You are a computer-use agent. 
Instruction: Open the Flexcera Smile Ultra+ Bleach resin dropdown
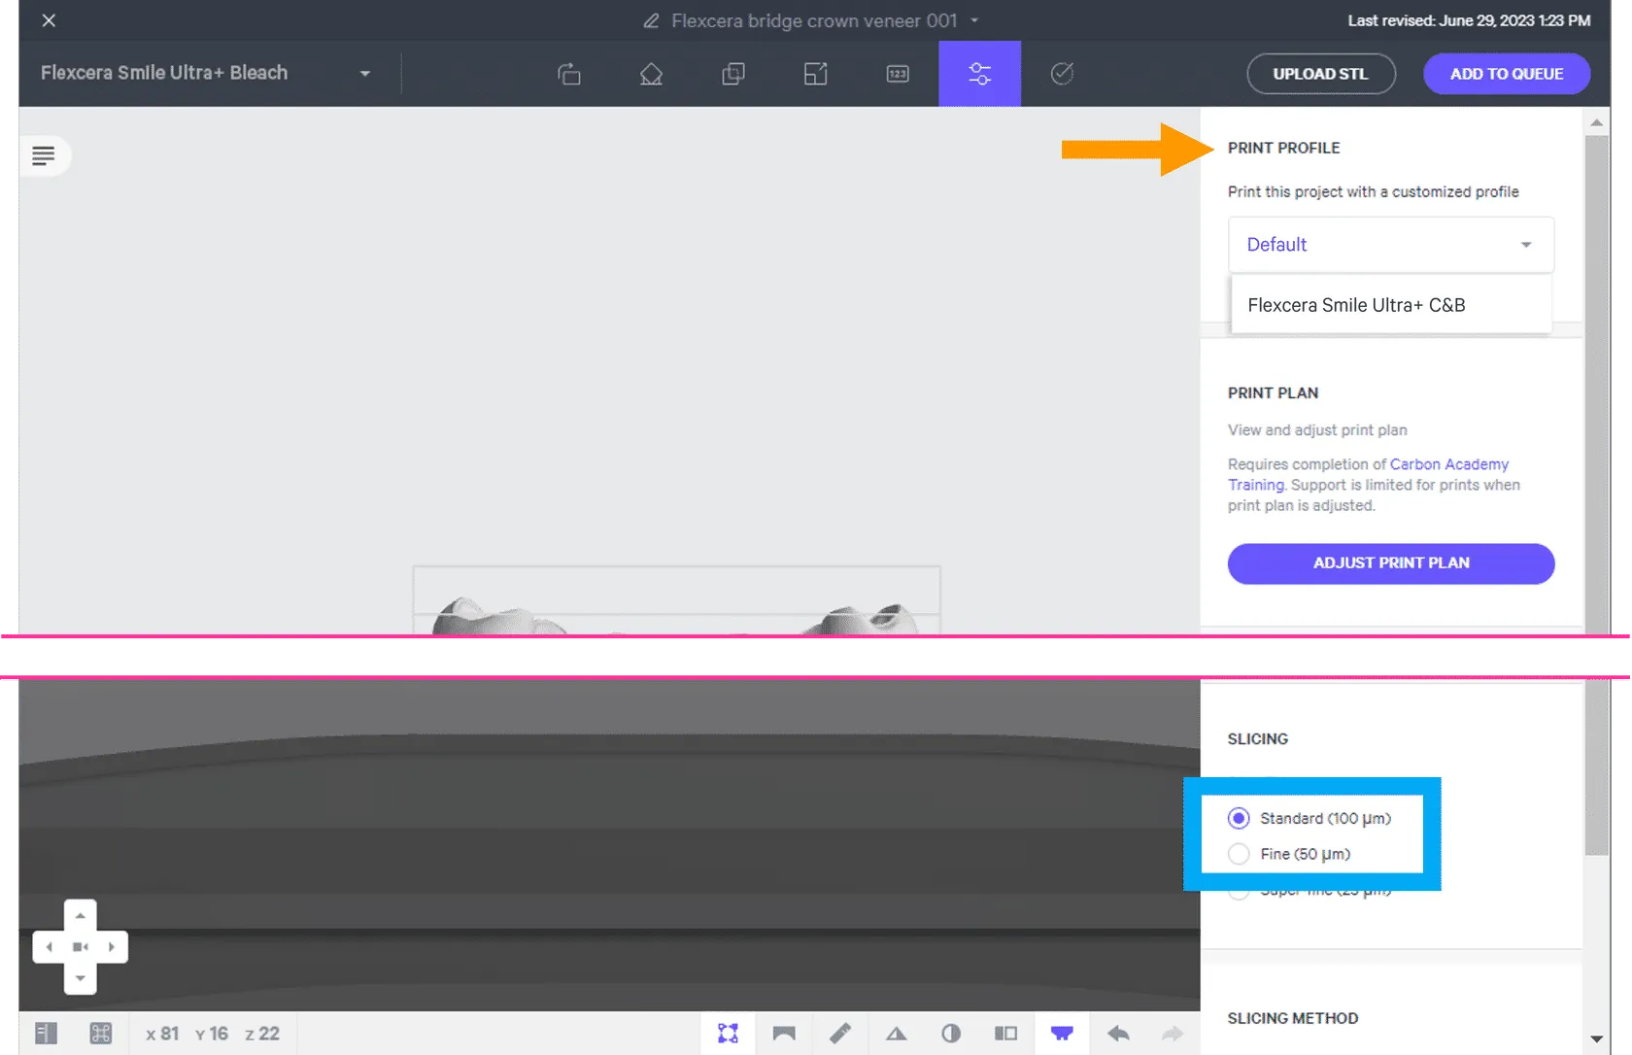coord(206,73)
